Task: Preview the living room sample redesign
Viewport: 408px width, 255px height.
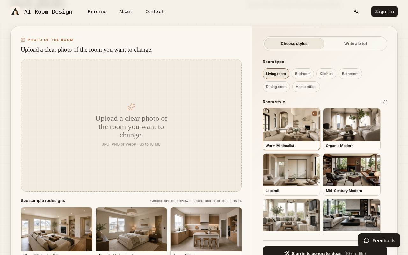Action: click(56, 231)
